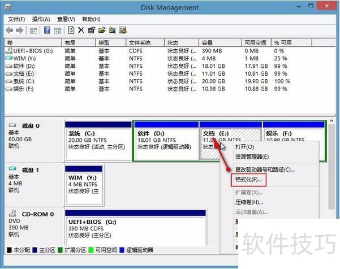Click the 磁盘 1 disk icon
Screen dimensions: 340x269
tap(12, 168)
